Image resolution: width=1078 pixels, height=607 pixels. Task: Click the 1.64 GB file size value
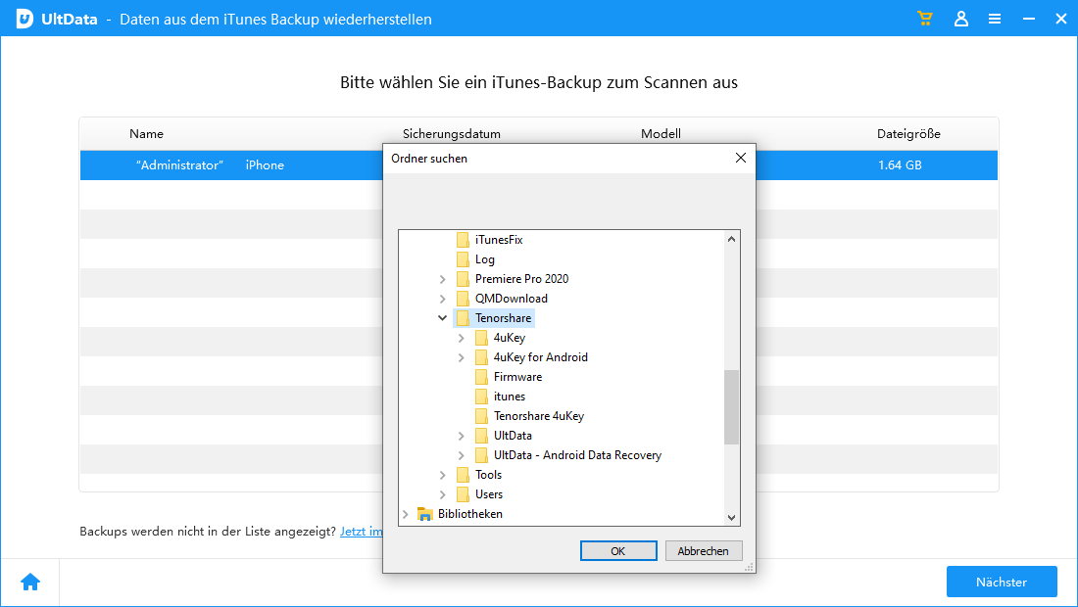tap(900, 164)
